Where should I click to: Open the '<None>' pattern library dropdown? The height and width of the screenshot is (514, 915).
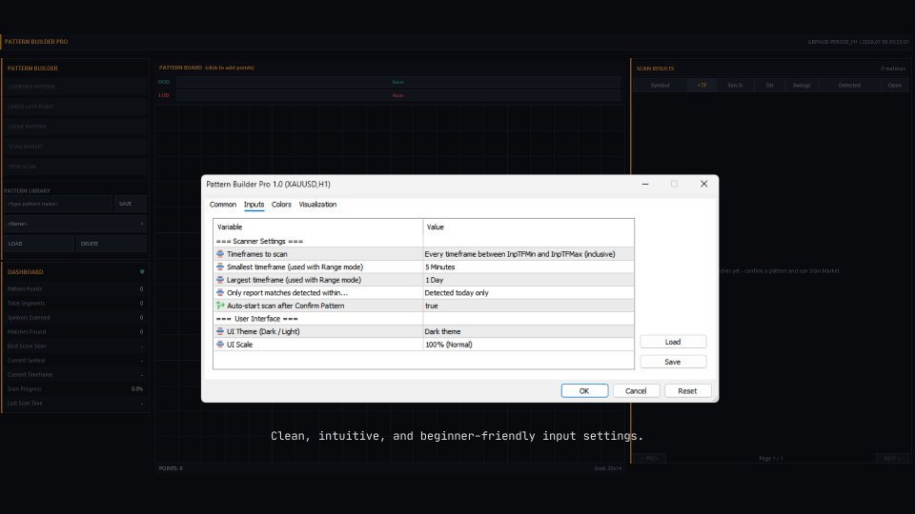coord(75,224)
